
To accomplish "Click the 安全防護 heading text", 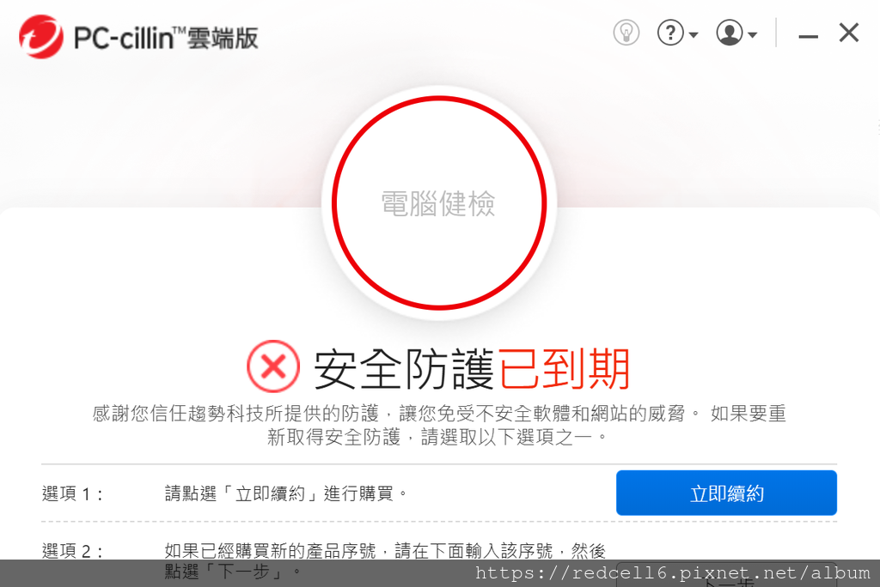I will coord(404,369).
